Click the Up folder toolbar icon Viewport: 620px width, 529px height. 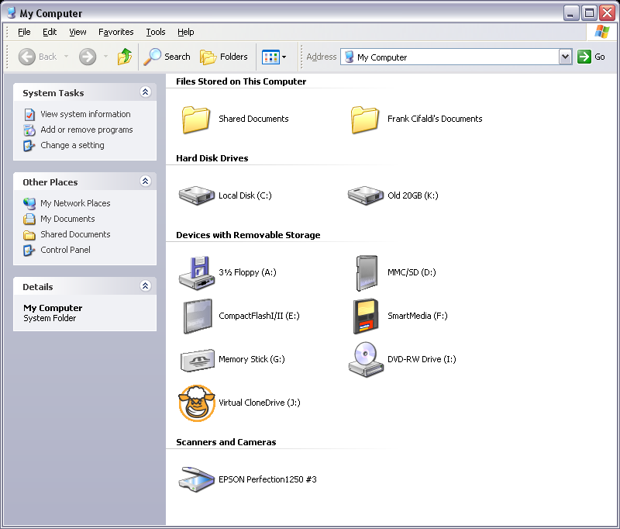pos(125,57)
